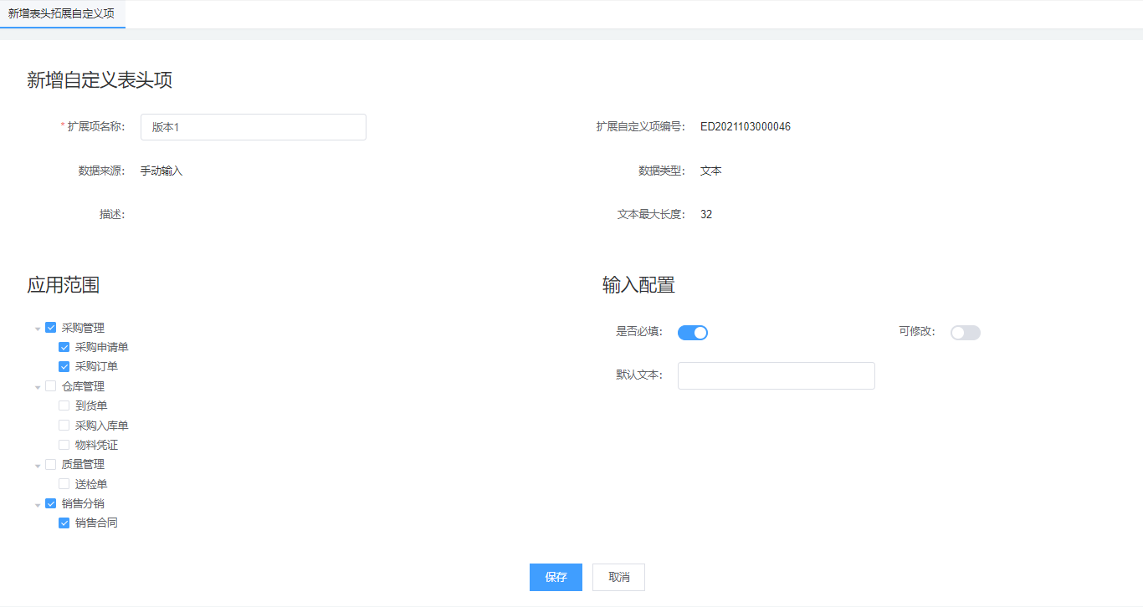Click the 保存 button
The height and width of the screenshot is (607, 1143).
pos(556,577)
